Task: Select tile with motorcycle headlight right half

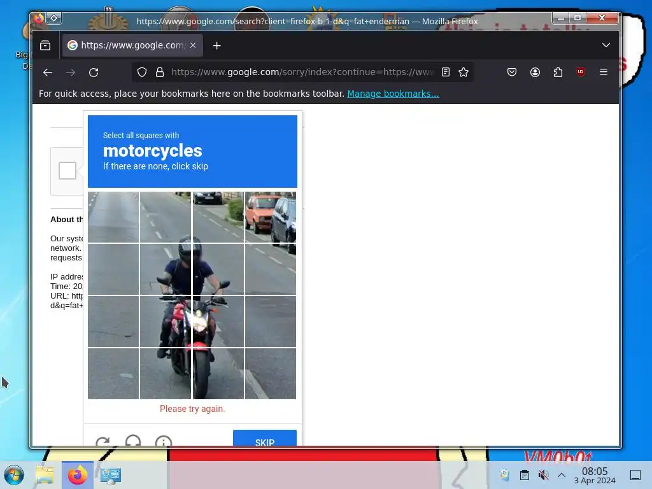Action: pyautogui.click(x=218, y=322)
